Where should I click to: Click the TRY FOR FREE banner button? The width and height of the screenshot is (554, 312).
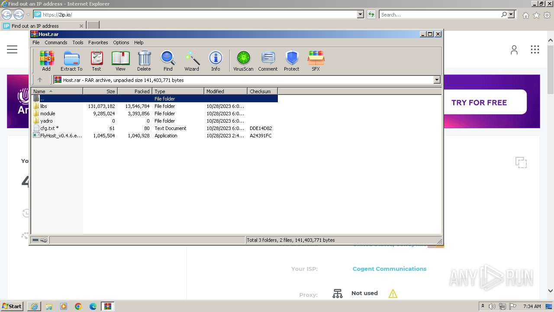click(x=479, y=103)
